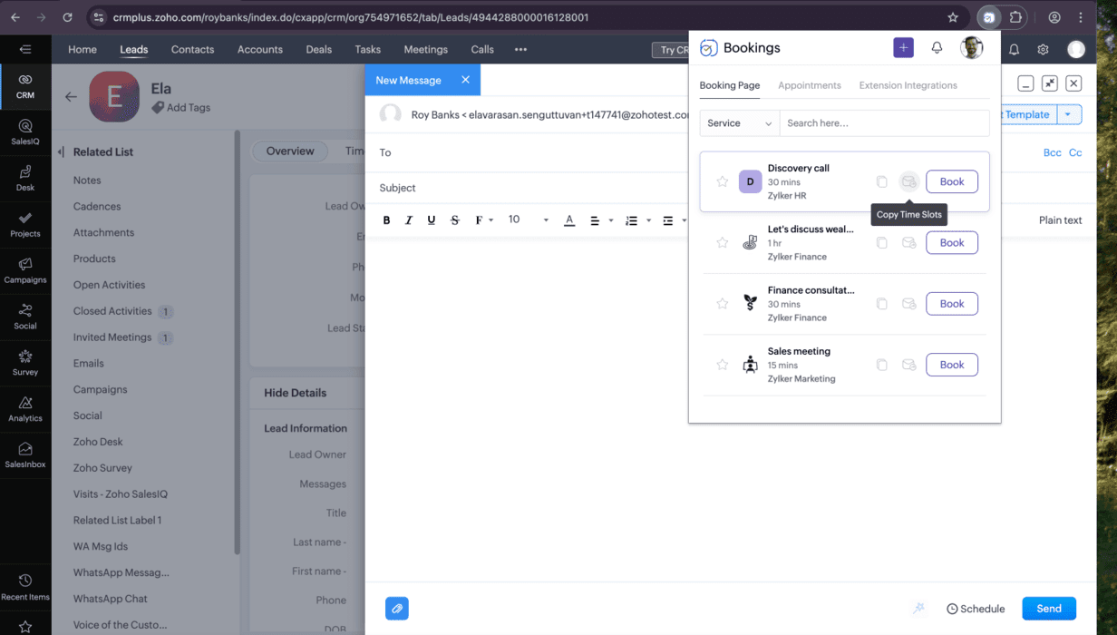Image resolution: width=1117 pixels, height=635 pixels.
Task: Toggle underline formatting in the message editor
Action: [432, 220]
